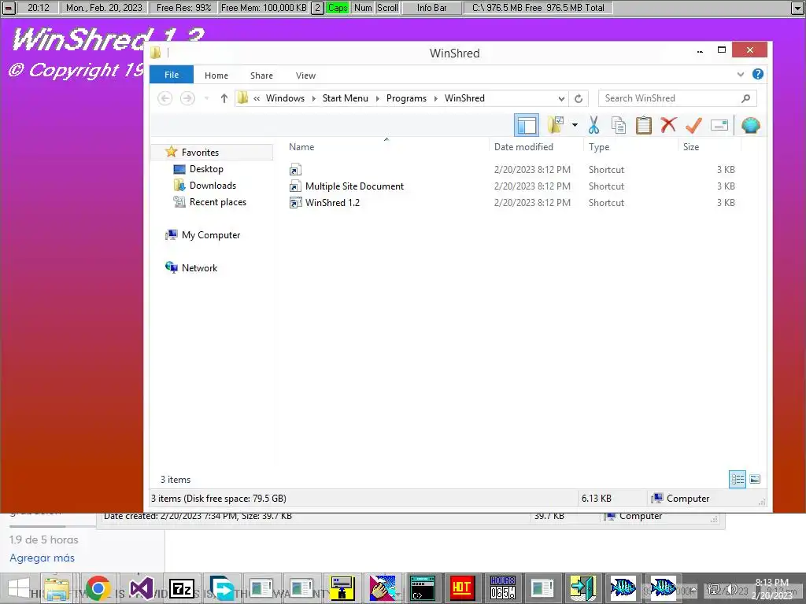Open Downloads in the navigation pane
This screenshot has width=806, height=604.
click(213, 186)
